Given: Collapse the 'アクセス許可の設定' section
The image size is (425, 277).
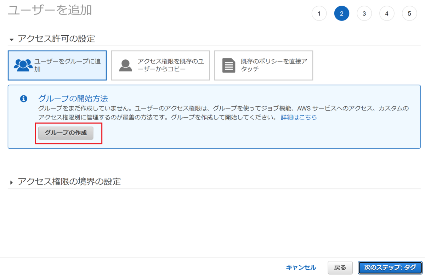Looking at the screenshot, I should click(52, 39).
